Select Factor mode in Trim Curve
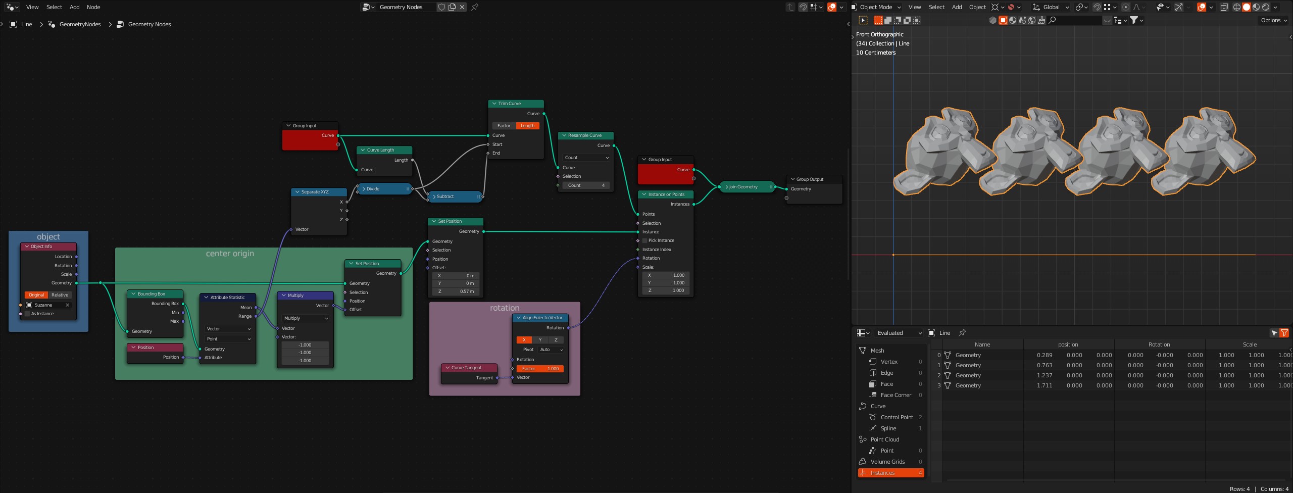This screenshot has width=1293, height=493. (504, 126)
